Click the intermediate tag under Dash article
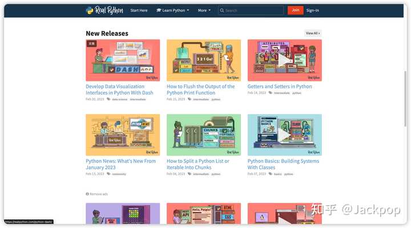 [138, 100]
